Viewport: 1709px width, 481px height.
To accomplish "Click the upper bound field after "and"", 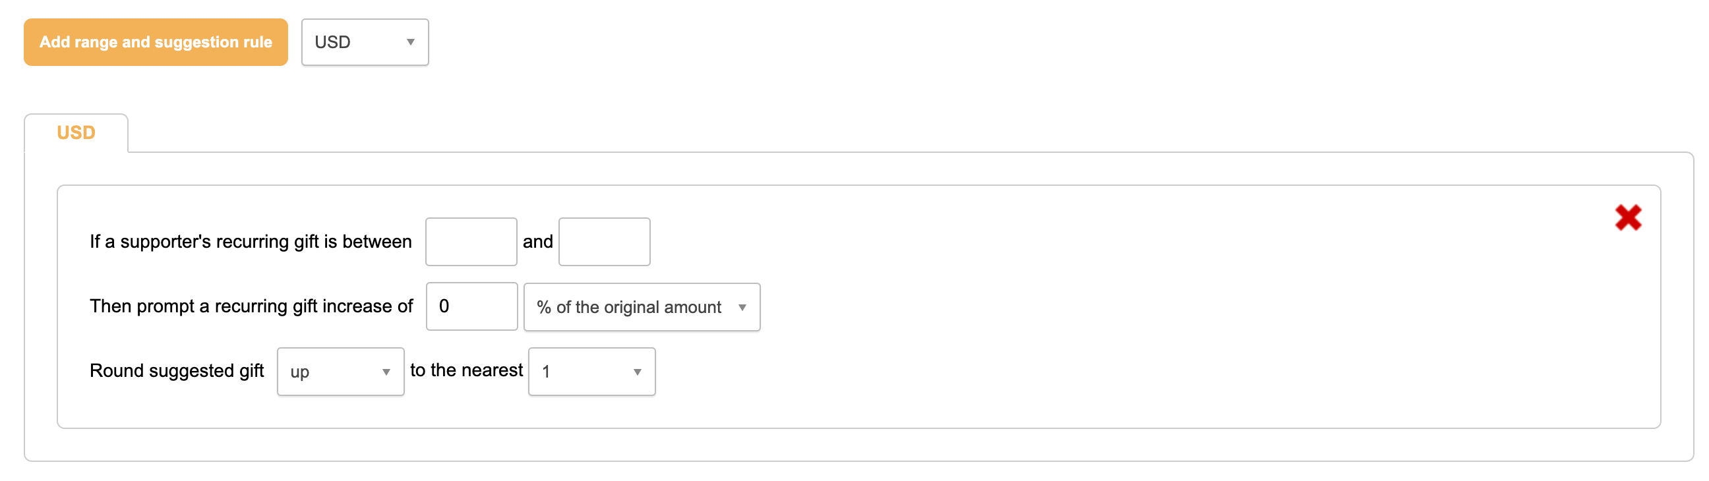I will pyautogui.click(x=604, y=242).
